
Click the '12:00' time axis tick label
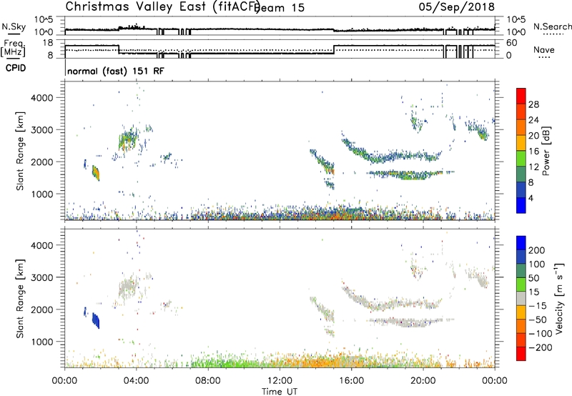pyautogui.click(x=280, y=381)
